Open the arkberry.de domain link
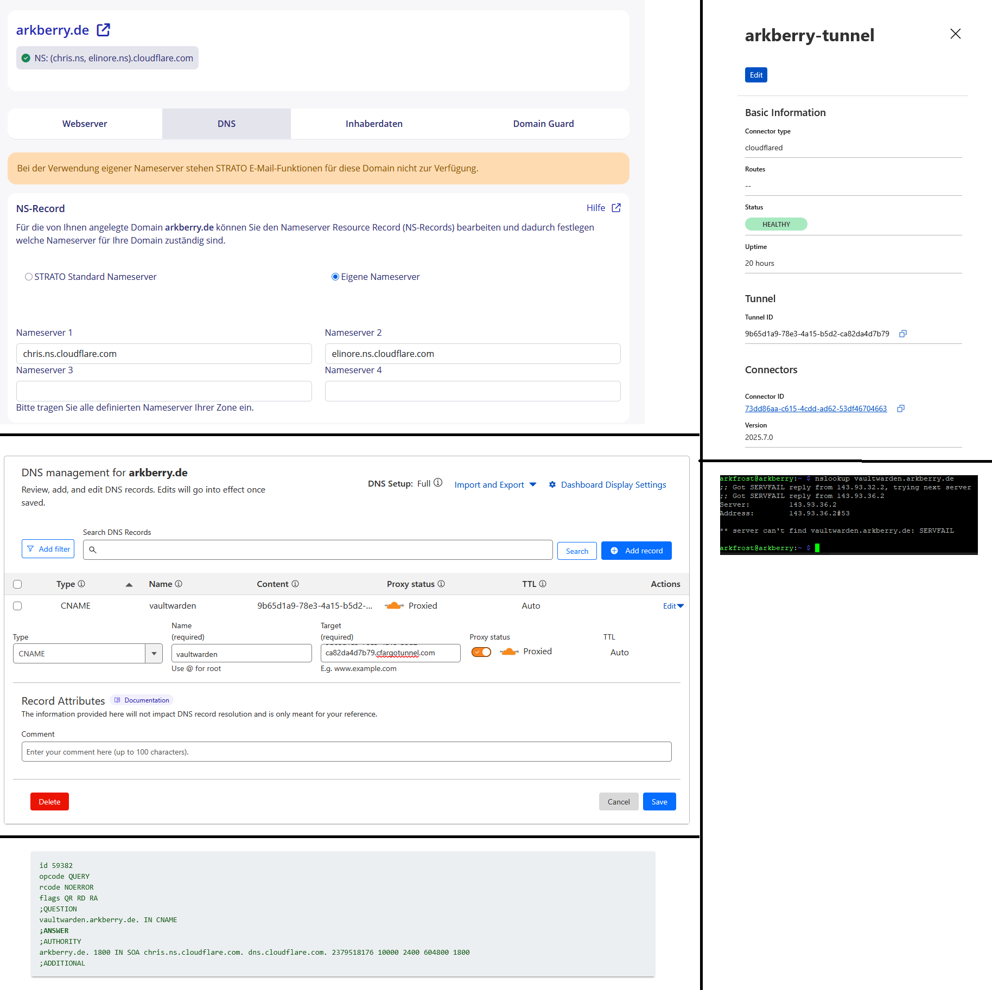992x990 pixels. coord(53,30)
